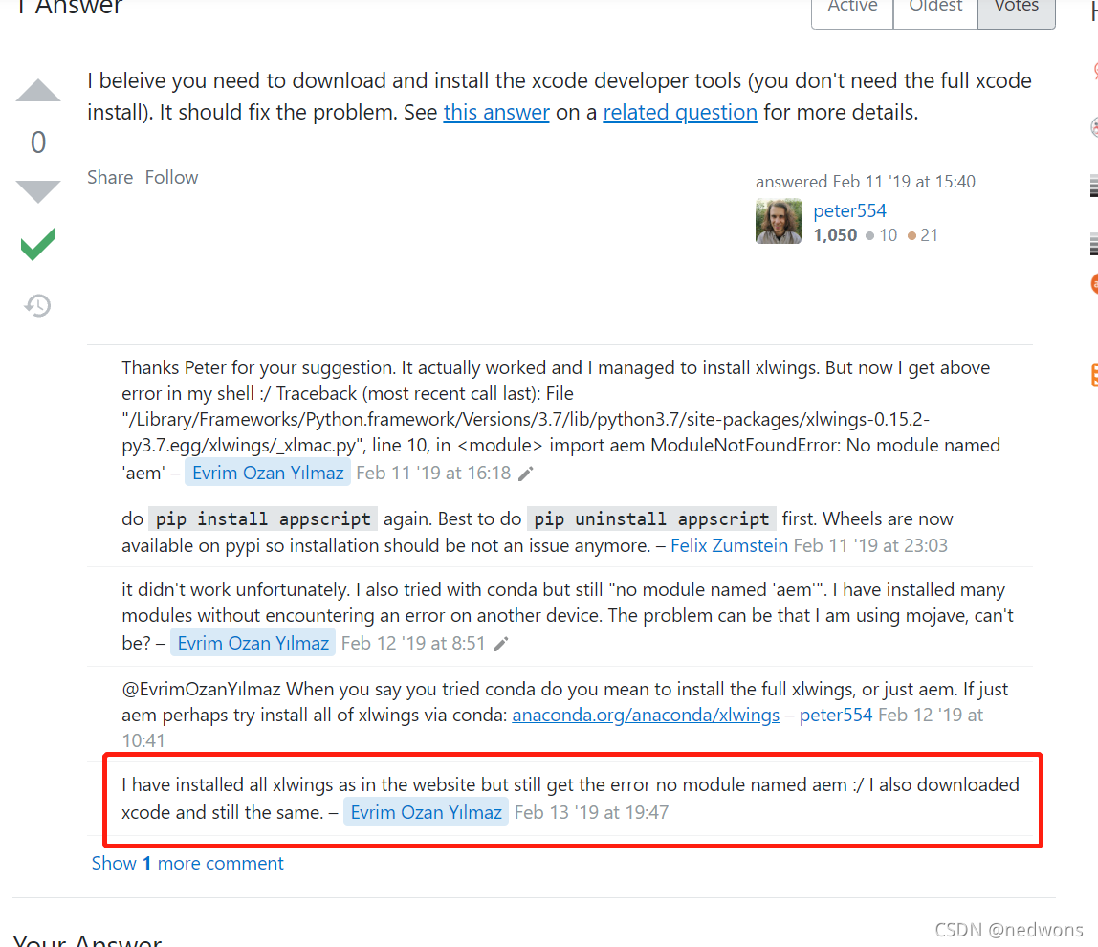The image size is (1098, 947).
Task: Upvote the answer by peter554
Action: [38, 90]
